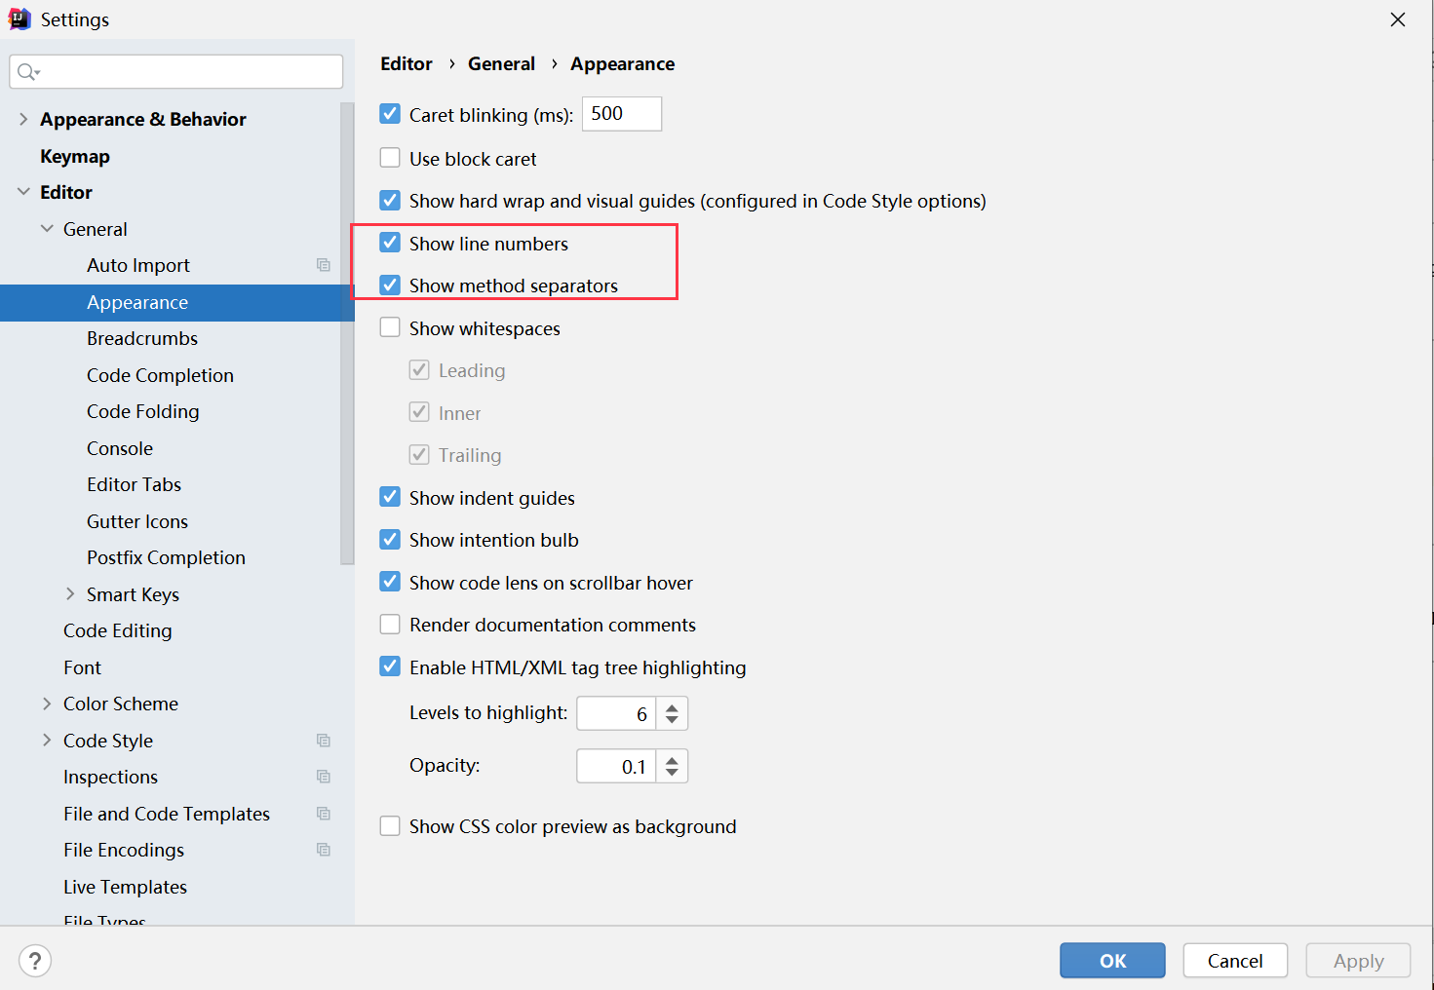Open Editor Tabs settings
Image resolution: width=1434 pixels, height=990 pixels.
point(134,484)
